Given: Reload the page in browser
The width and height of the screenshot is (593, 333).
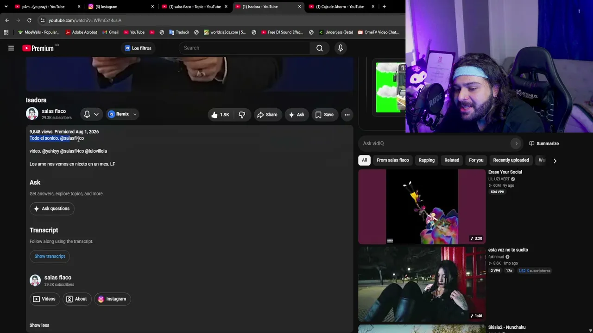Looking at the screenshot, I should (29, 20).
